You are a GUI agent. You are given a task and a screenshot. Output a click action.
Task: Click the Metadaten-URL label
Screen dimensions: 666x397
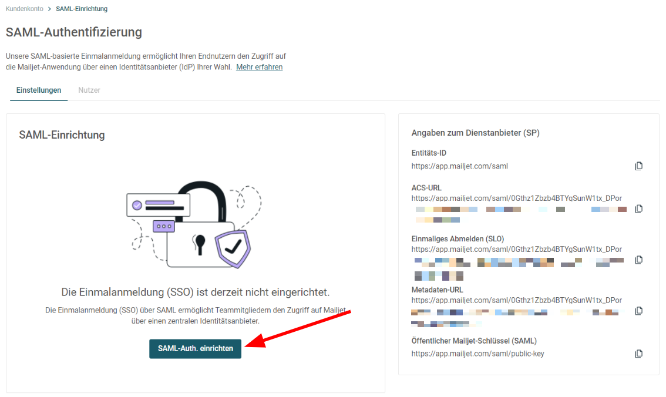[x=437, y=290]
